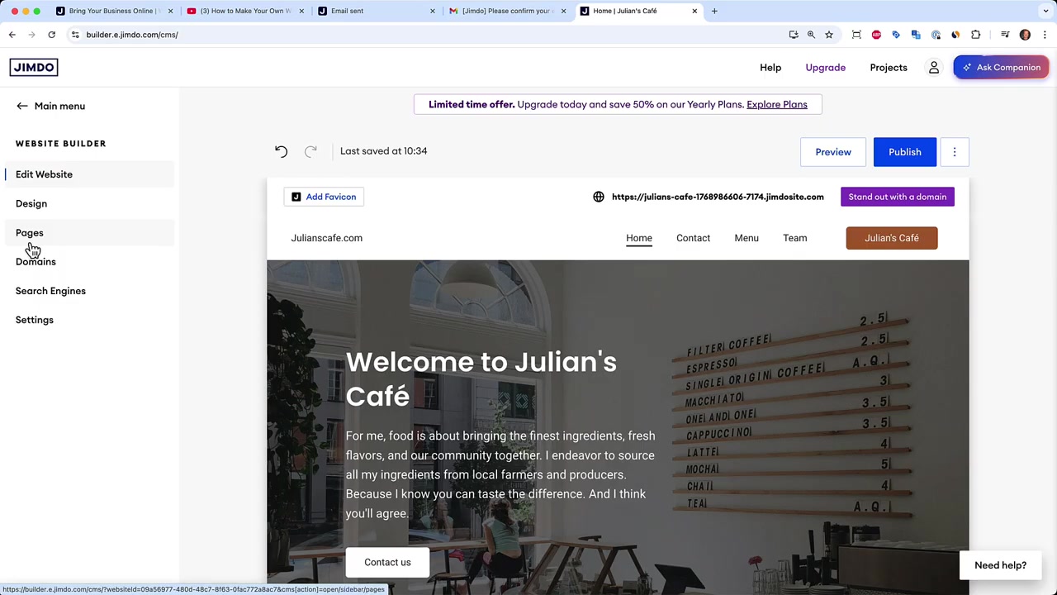Image resolution: width=1057 pixels, height=595 pixels.
Task: Switch to the Gmail Jimdo confirm tab
Action: (x=507, y=11)
